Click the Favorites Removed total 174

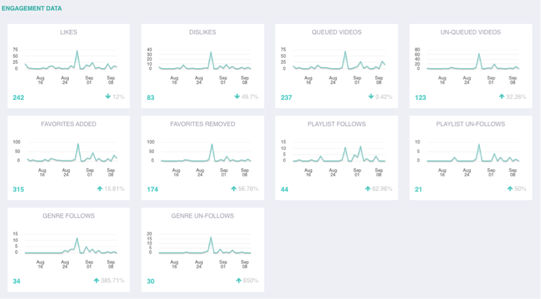[153, 190]
